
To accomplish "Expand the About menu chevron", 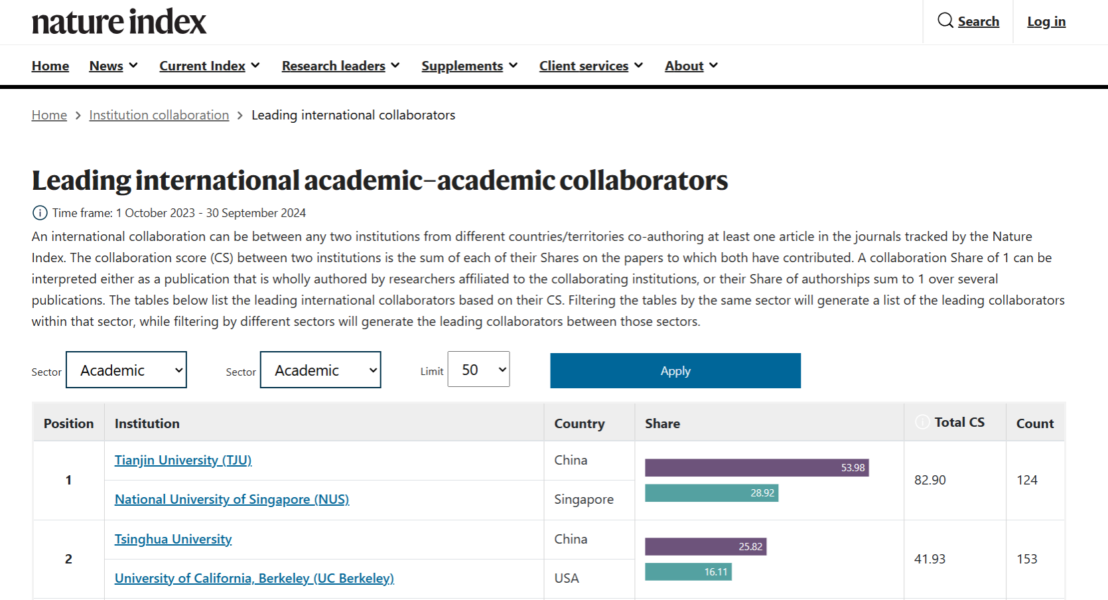I will click(x=713, y=65).
